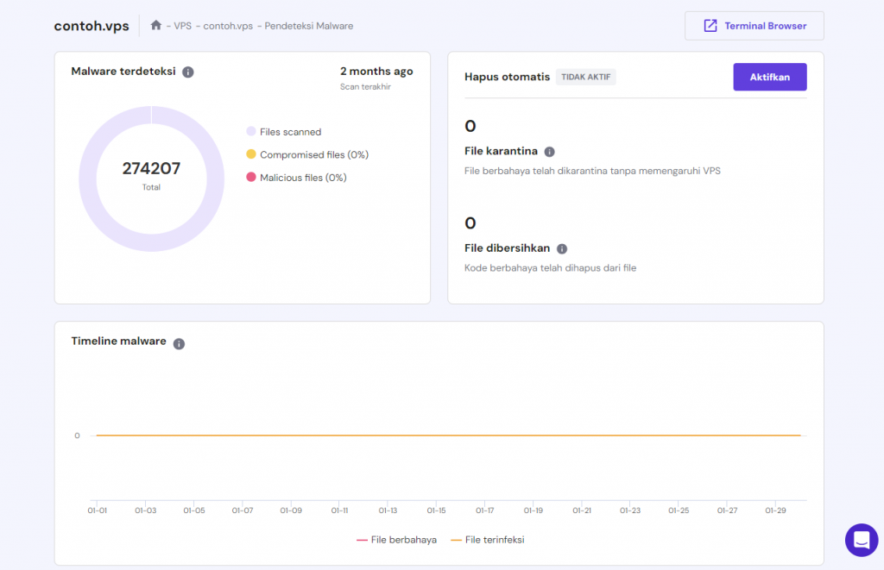Click the File dibersihkan info icon

562,248
